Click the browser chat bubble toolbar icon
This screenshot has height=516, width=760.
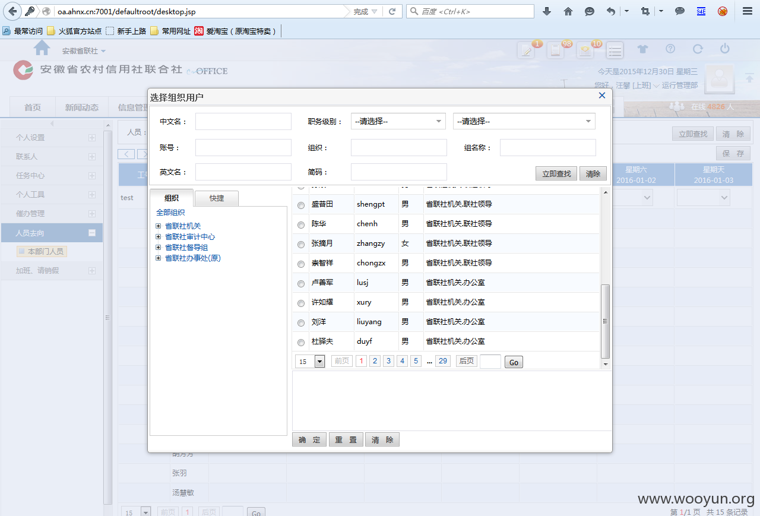[x=680, y=11]
